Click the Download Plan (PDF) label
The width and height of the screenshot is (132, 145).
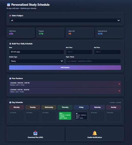coord(35,137)
